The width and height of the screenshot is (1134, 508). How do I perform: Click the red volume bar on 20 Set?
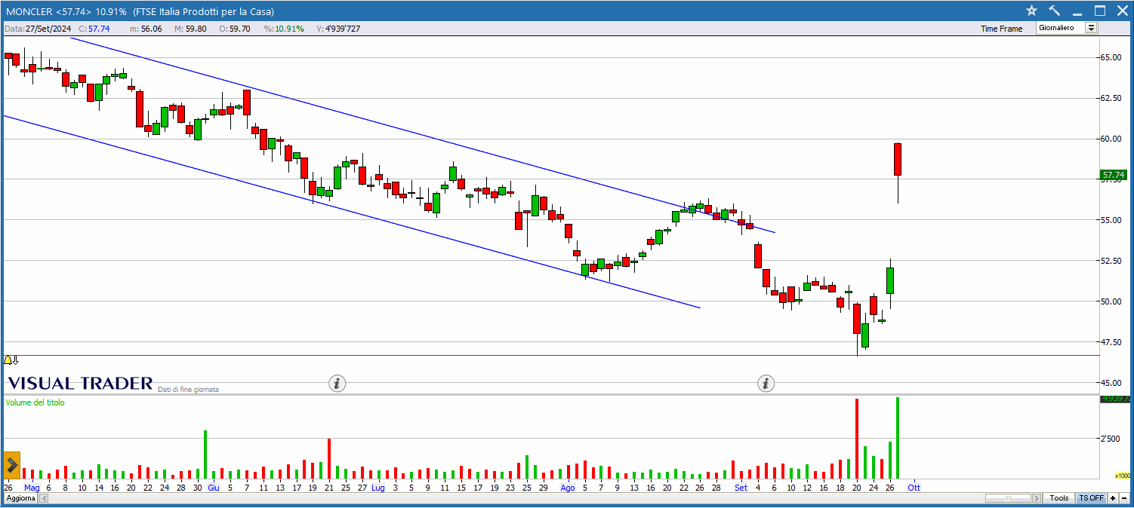pyautogui.click(x=857, y=439)
